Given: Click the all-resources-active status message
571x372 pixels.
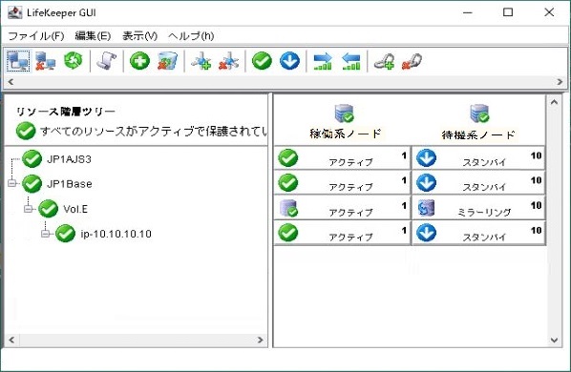Looking at the screenshot, I should [153, 132].
